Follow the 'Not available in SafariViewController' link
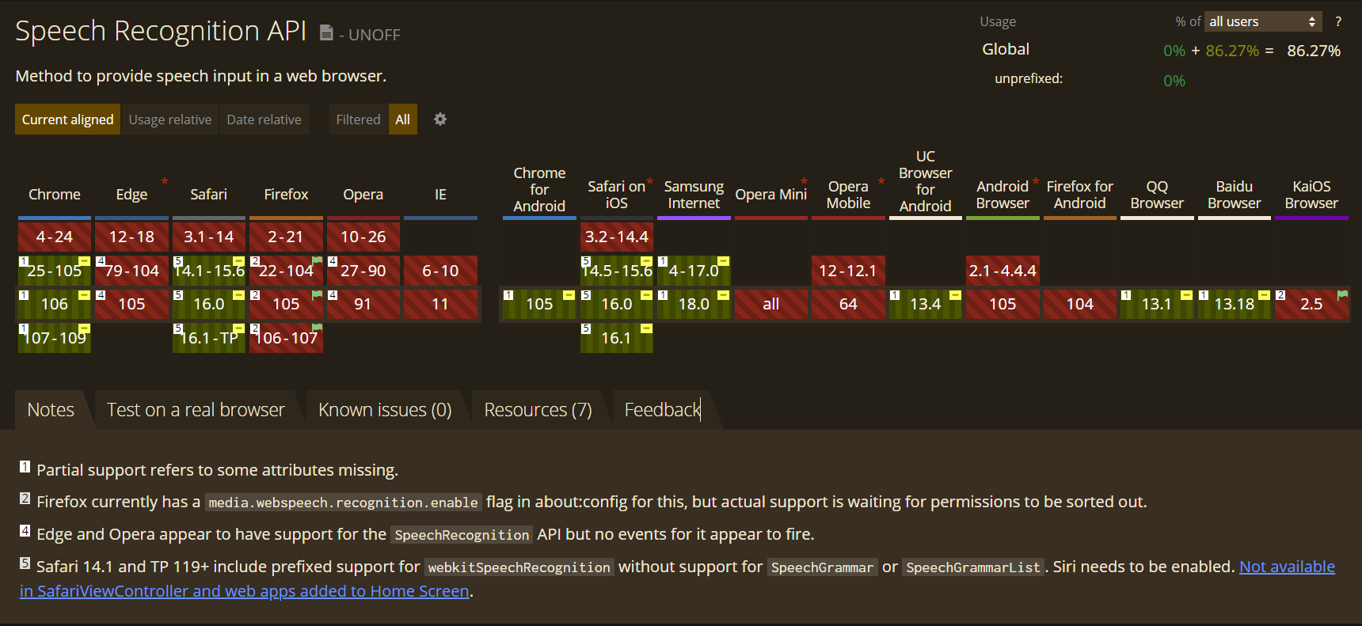1362x626 pixels. (1287, 567)
